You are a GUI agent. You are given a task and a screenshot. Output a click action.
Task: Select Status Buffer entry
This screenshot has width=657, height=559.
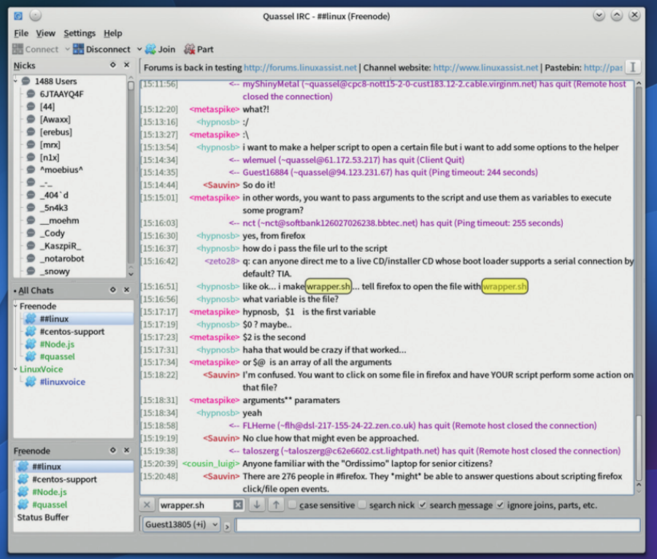[43, 517]
